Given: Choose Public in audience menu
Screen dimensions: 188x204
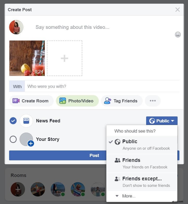Looking at the screenshot, I should coord(142,145).
